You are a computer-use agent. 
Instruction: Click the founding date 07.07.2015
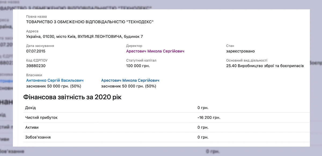click(x=36, y=51)
